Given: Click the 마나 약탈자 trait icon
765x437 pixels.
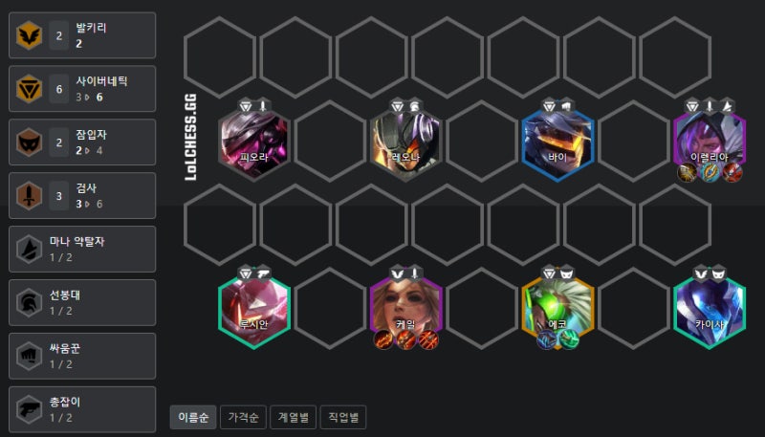Looking at the screenshot, I should tap(29, 250).
